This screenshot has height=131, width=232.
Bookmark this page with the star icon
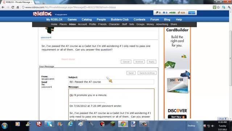pyautogui.click(x=218, y=7)
